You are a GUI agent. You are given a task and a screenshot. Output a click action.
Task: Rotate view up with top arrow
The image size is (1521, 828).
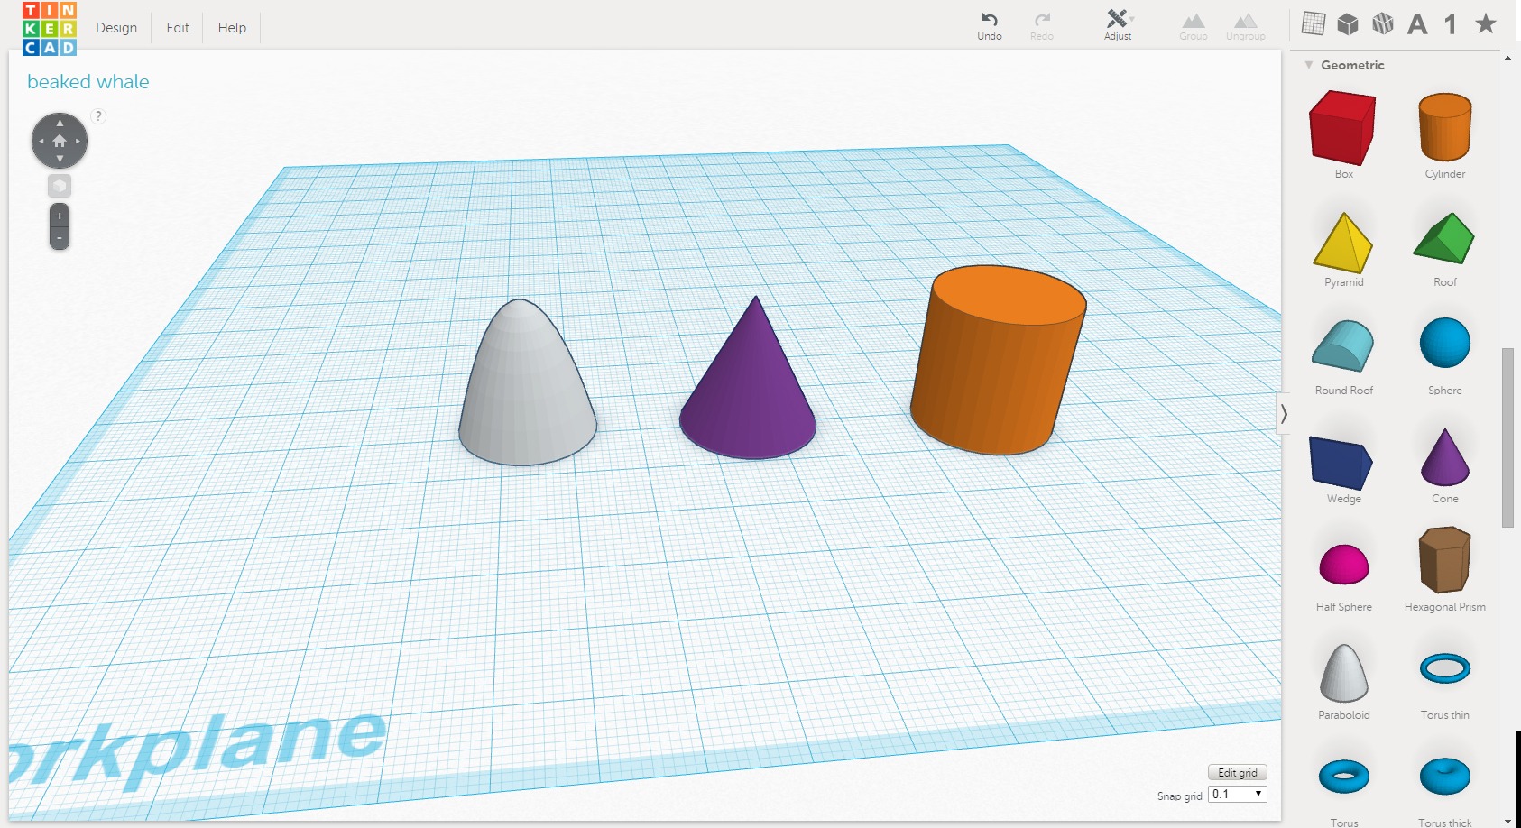[60, 122]
